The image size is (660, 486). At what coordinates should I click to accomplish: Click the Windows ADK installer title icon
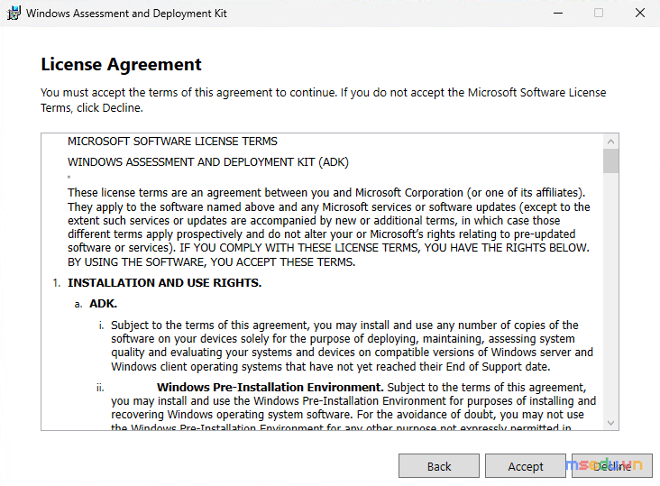(13, 13)
